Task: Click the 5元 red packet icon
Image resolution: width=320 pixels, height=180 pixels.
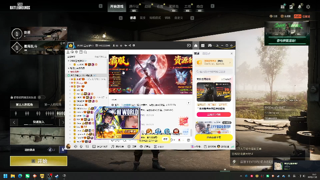Action: pyautogui.click(x=183, y=121)
